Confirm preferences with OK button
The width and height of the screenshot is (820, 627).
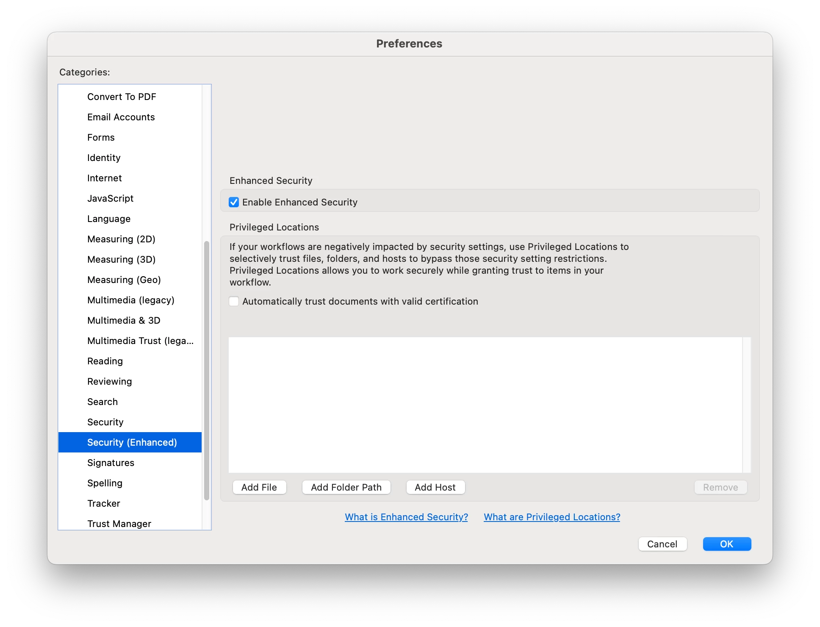[x=727, y=544]
